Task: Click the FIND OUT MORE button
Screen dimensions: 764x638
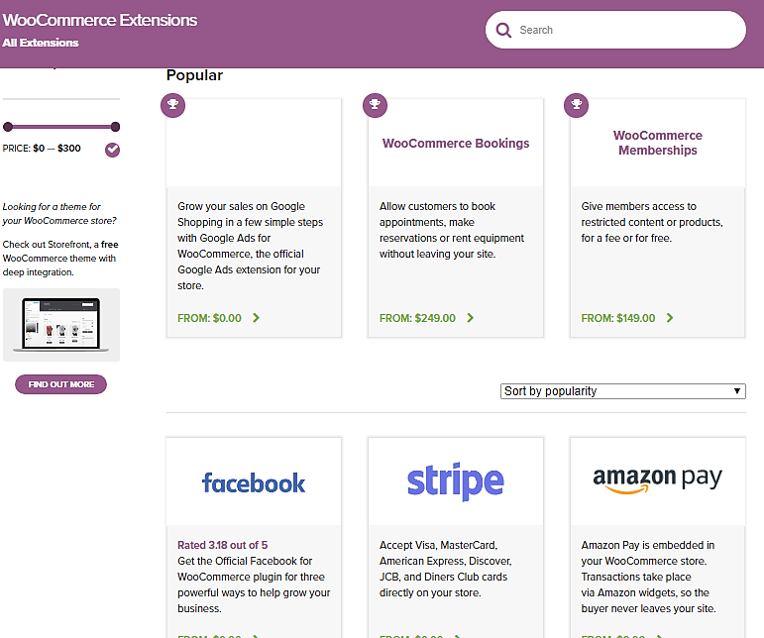Action: click(60, 384)
